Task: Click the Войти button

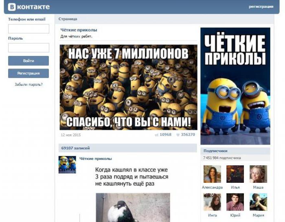Action: click(28, 61)
